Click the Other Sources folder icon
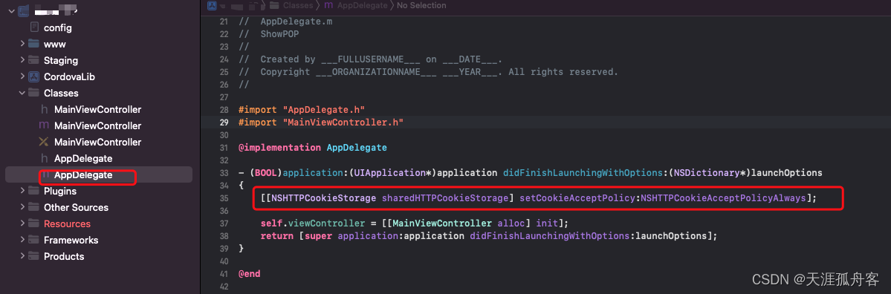This screenshot has height=294, width=891. click(x=33, y=208)
